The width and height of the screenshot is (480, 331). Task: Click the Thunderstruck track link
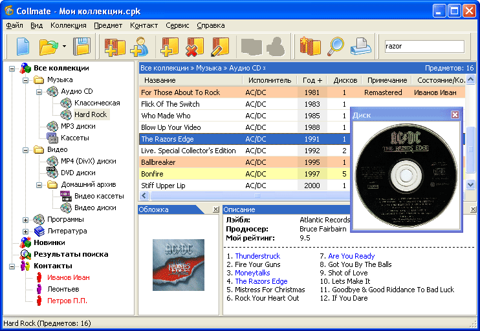[257, 256]
